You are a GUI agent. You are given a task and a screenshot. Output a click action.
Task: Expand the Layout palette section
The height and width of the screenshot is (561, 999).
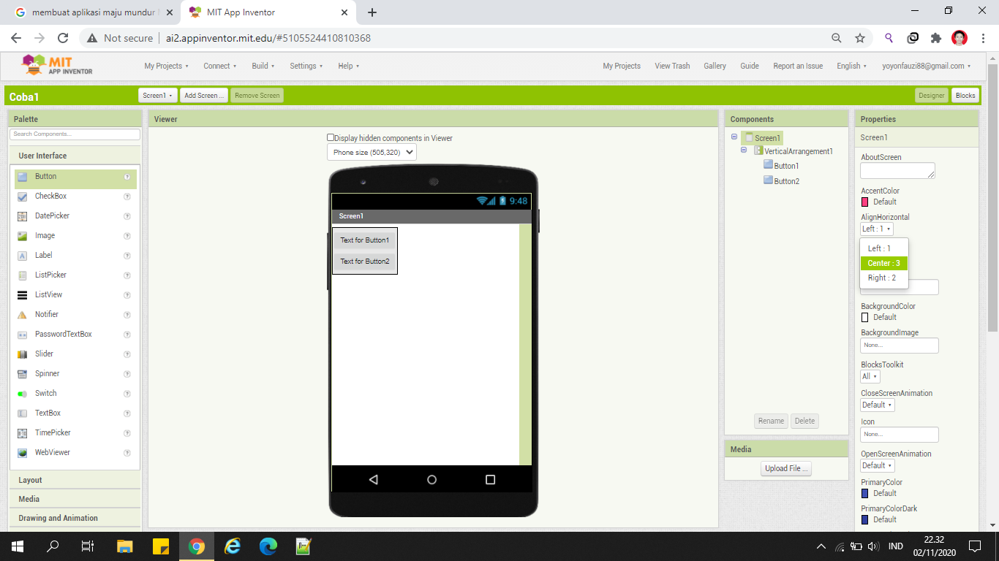[x=75, y=480]
